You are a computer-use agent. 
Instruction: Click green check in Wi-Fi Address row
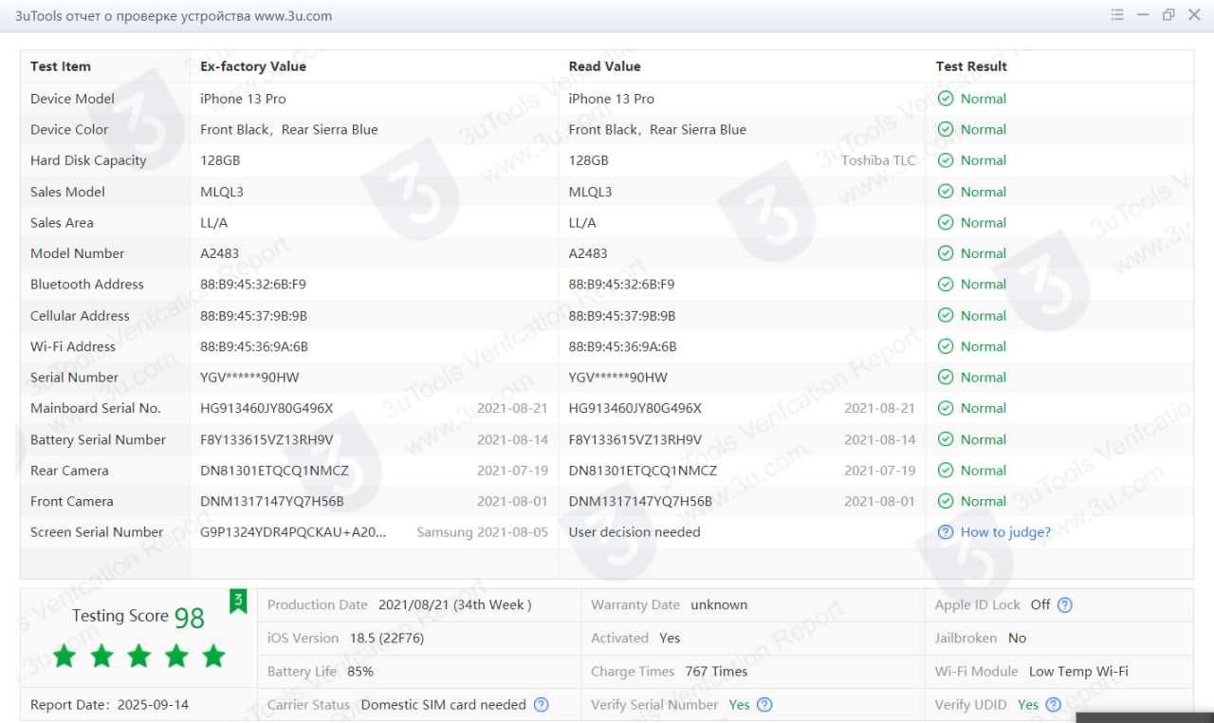945,346
